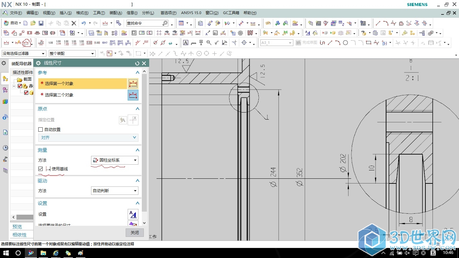
Task: Open the drive 方法 dropdown 自动判断
Action: tap(115, 191)
